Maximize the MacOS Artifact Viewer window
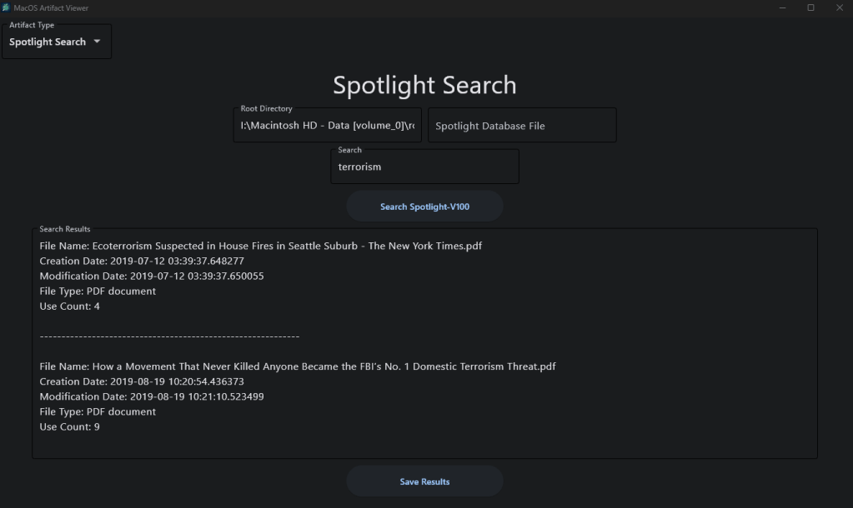 (x=810, y=7)
